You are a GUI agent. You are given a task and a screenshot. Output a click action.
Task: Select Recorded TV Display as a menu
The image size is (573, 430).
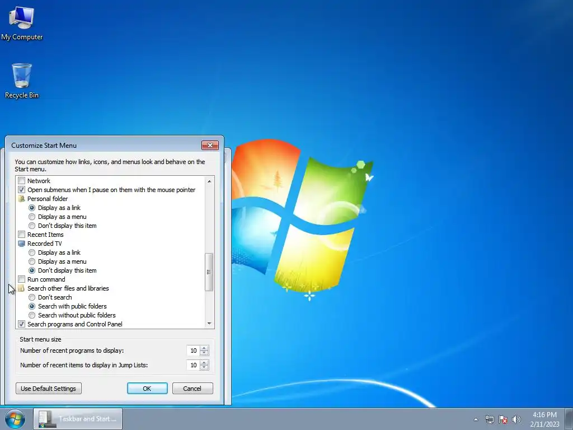32,261
